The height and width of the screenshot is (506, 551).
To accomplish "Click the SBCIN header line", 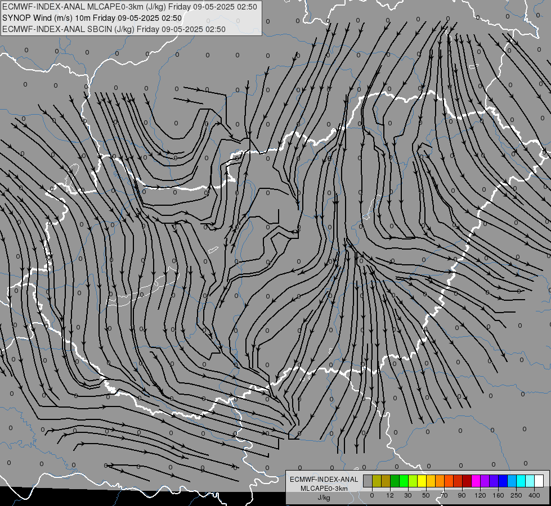I will [x=114, y=29].
